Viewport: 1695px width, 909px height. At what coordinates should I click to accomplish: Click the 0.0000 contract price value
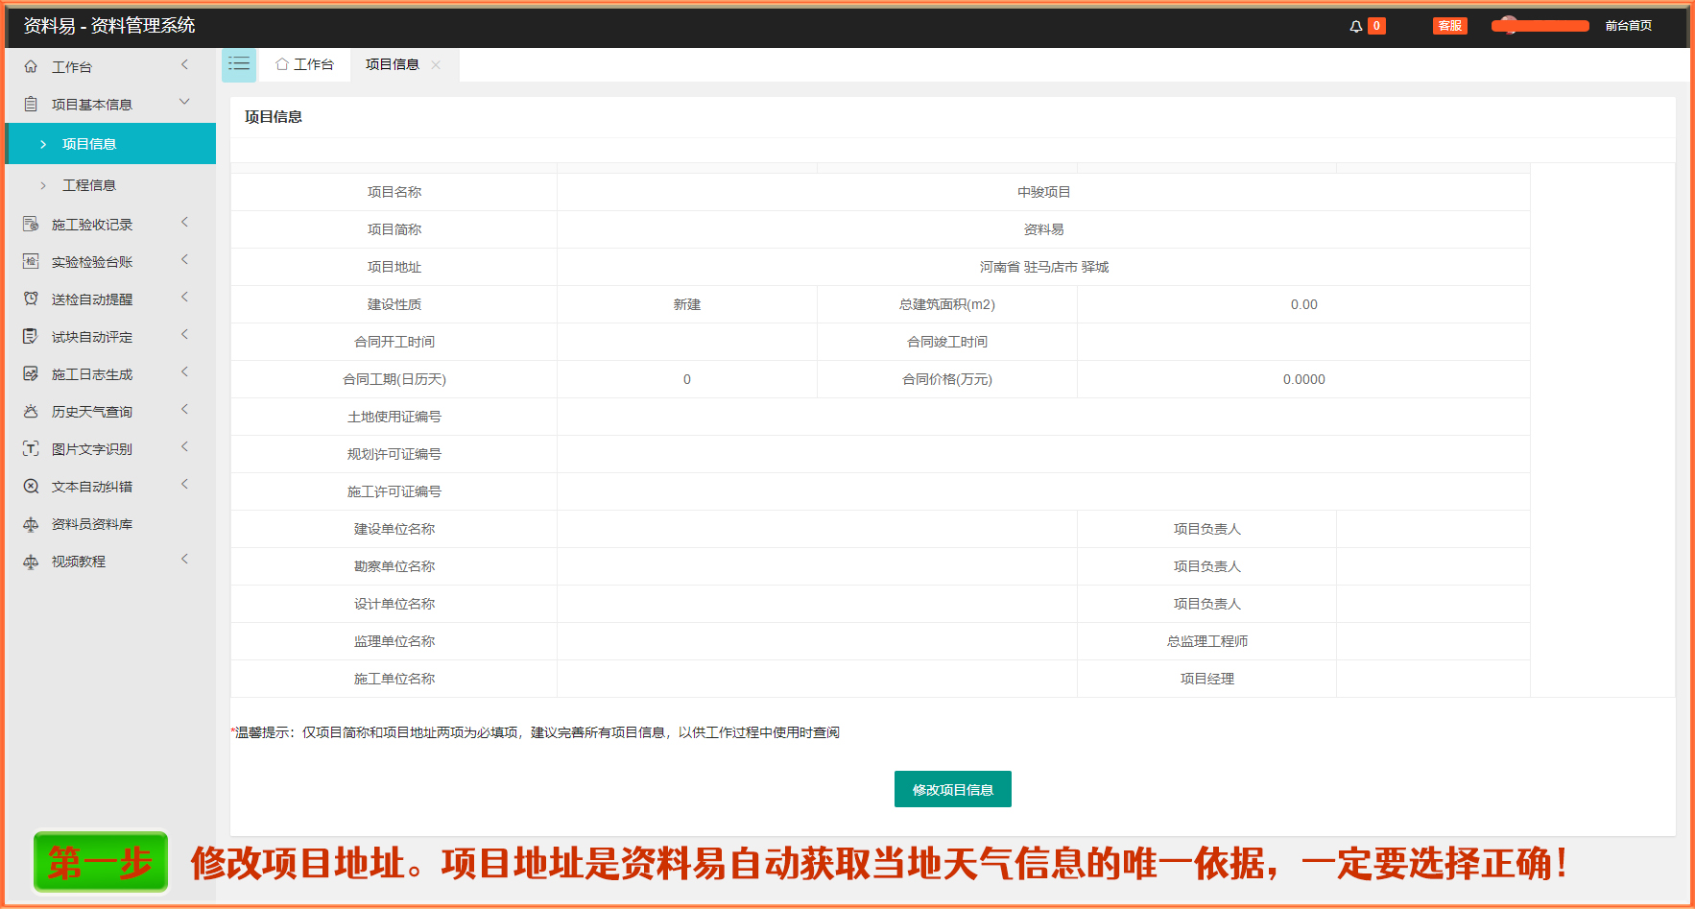click(x=1304, y=379)
